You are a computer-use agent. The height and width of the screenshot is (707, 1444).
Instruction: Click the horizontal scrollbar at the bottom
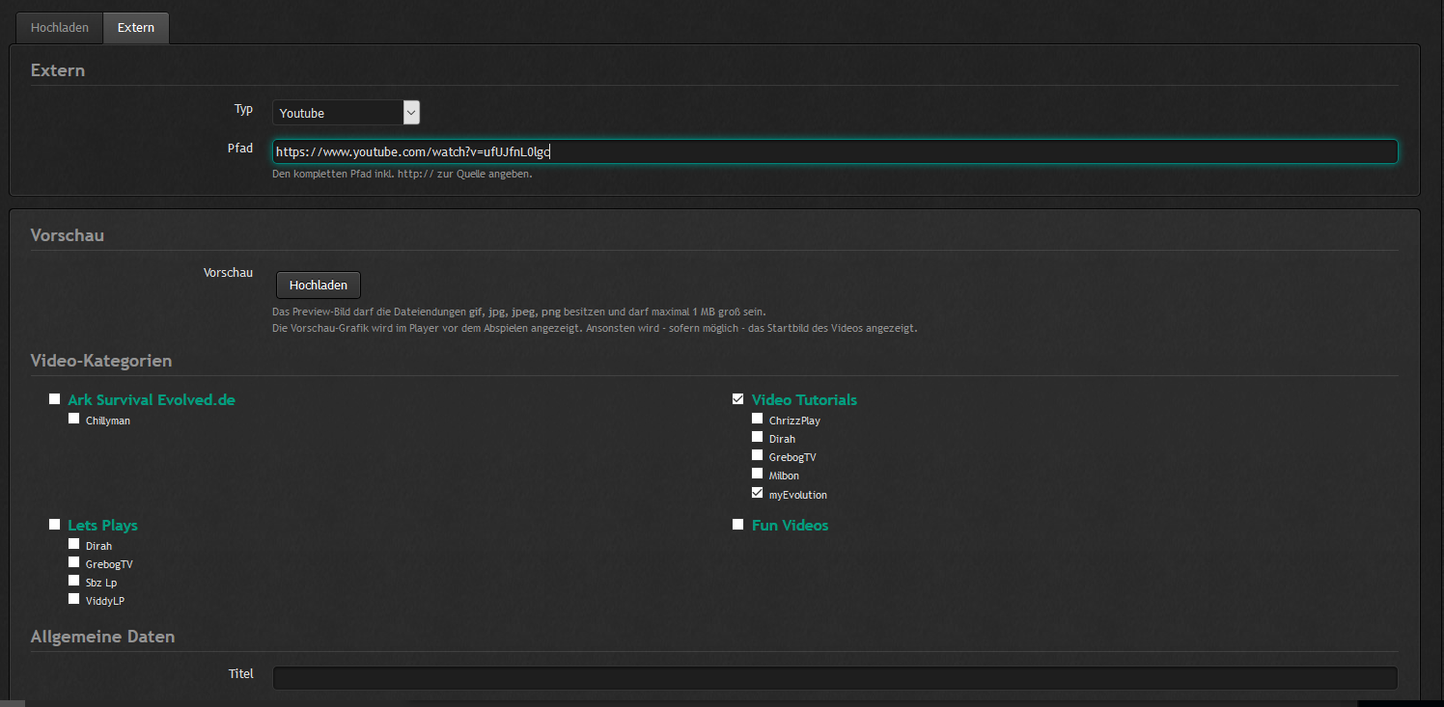coord(676,703)
